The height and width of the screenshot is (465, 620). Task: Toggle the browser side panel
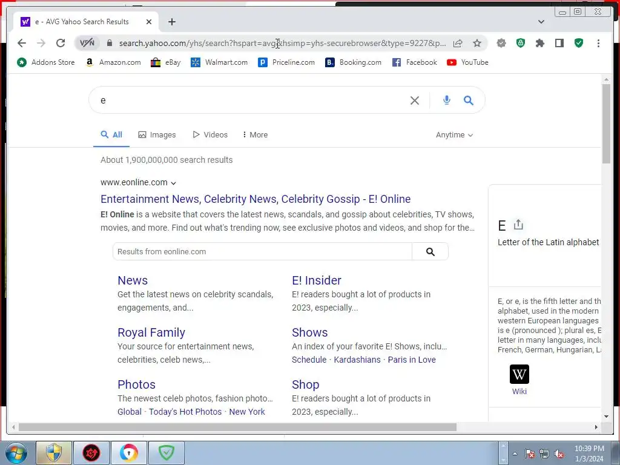(559, 43)
